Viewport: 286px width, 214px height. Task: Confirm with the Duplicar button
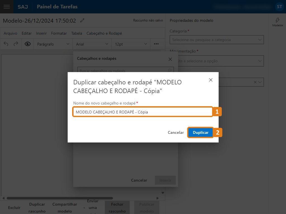click(200, 132)
